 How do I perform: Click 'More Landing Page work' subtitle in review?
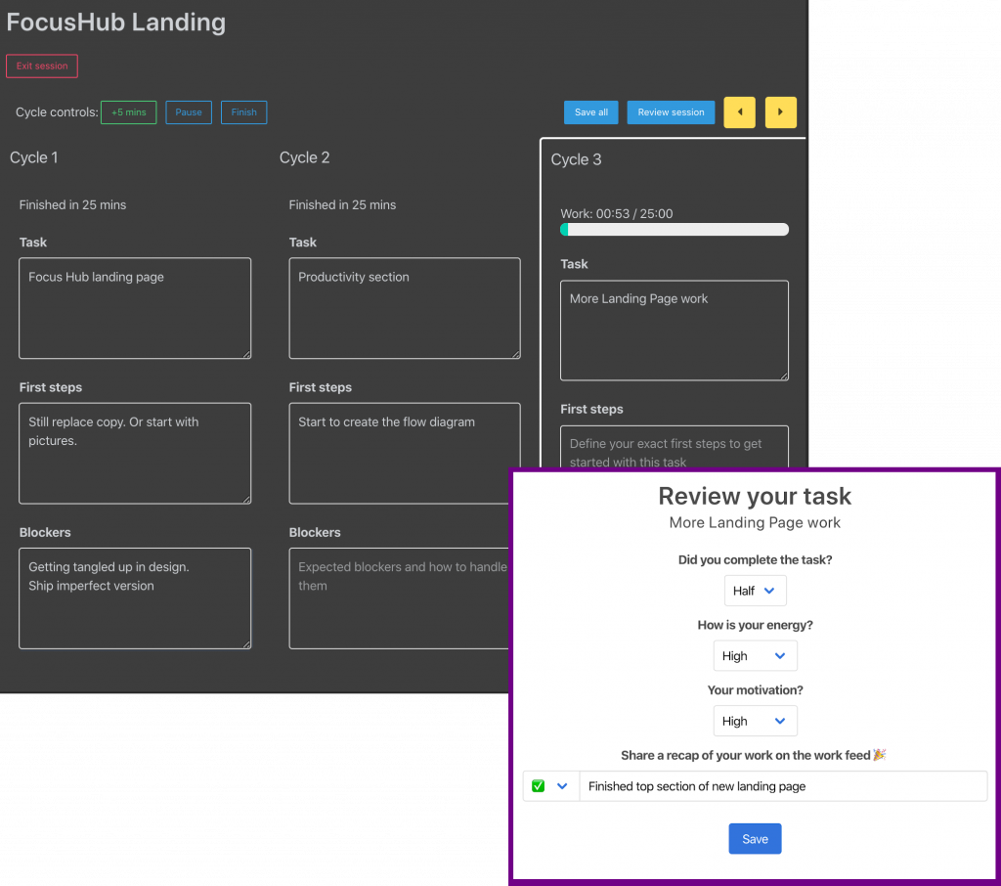(x=755, y=522)
